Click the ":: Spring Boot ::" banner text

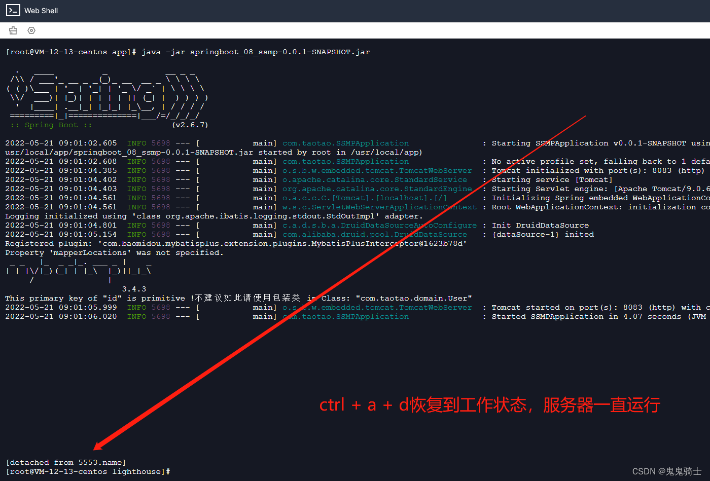tap(51, 125)
